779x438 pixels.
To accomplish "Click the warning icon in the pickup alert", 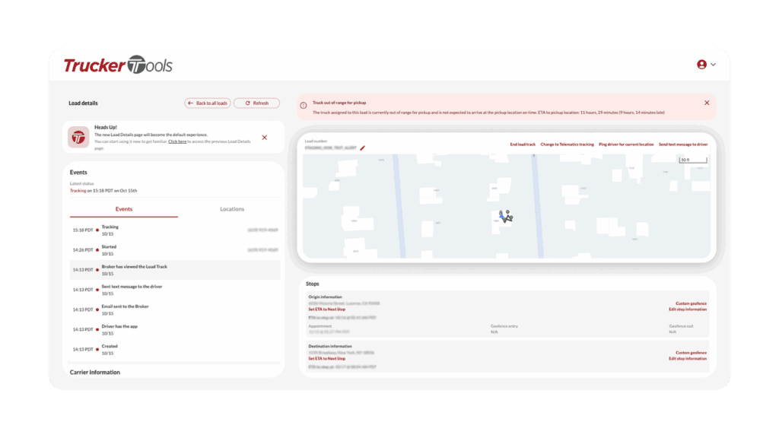I will click(304, 106).
